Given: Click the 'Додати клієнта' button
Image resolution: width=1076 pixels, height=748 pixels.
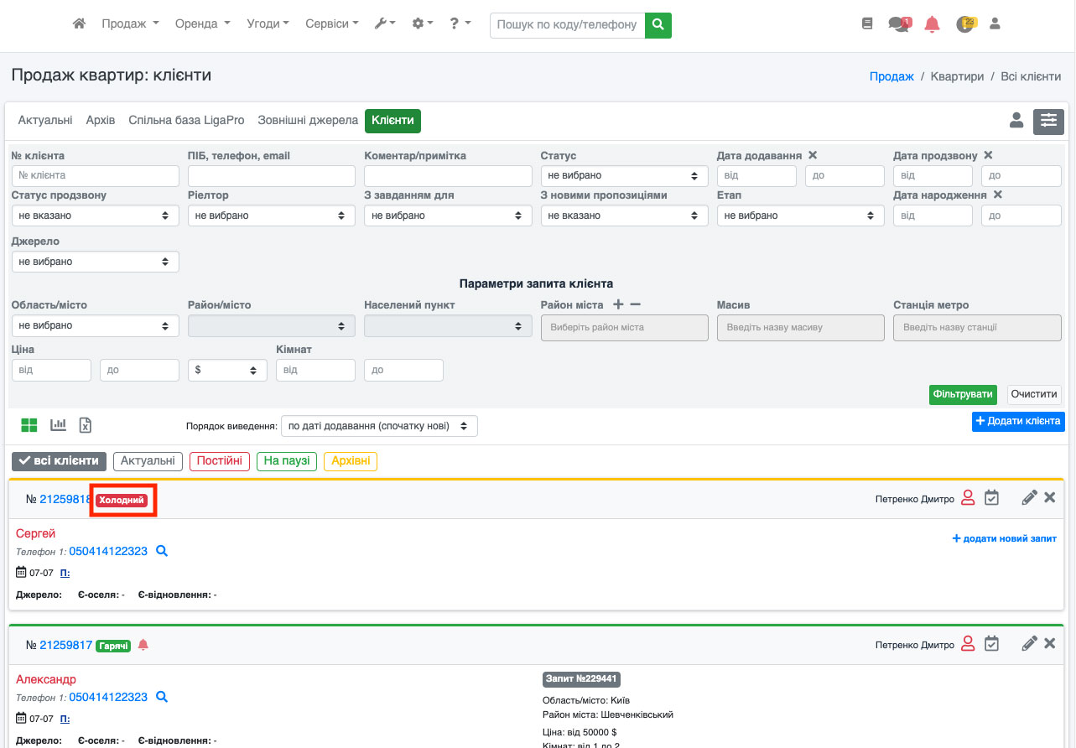Looking at the screenshot, I should click(x=1018, y=421).
